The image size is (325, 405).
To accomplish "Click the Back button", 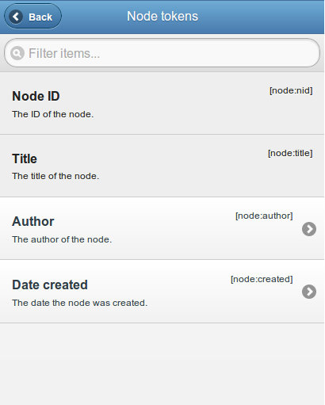I will 32,17.
